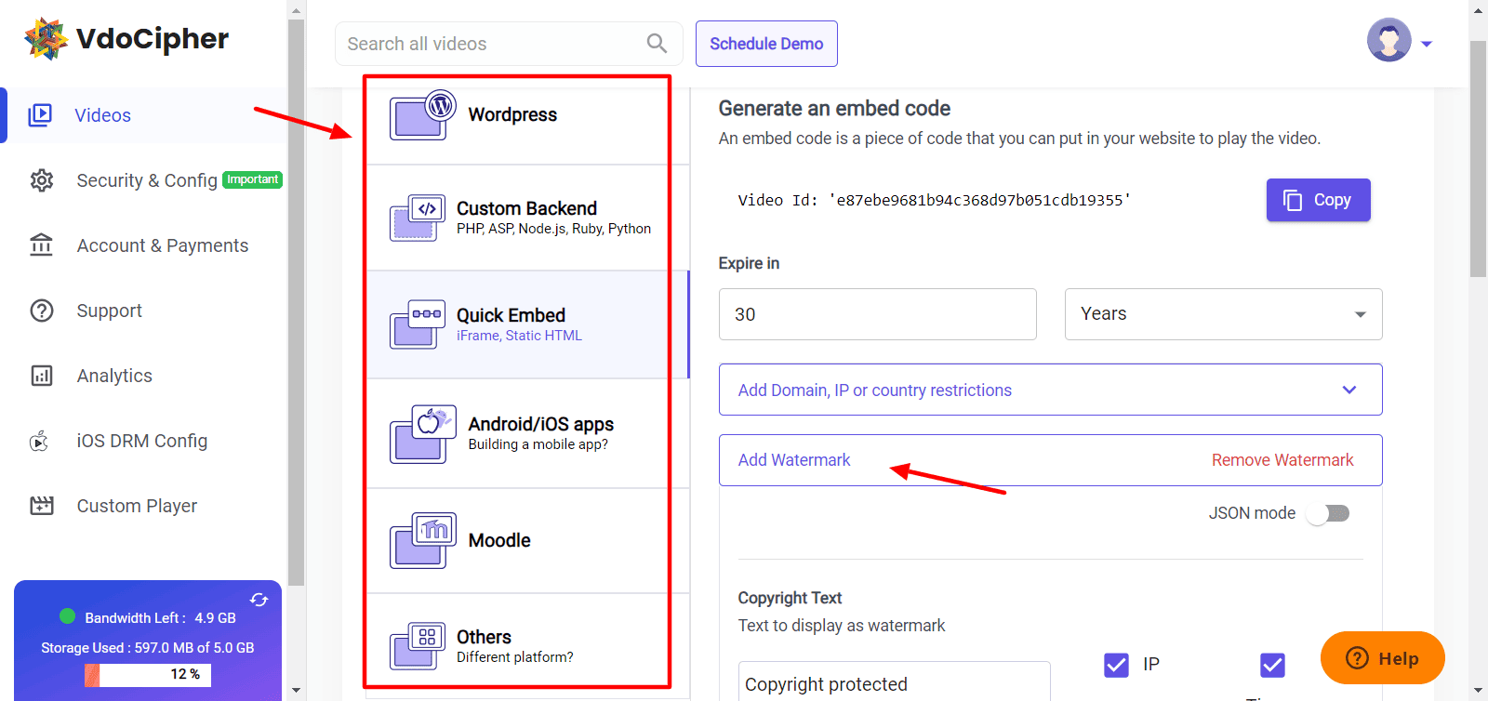This screenshot has width=1488, height=701.
Task: Focus the Expire in number field
Action: [877, 314]
